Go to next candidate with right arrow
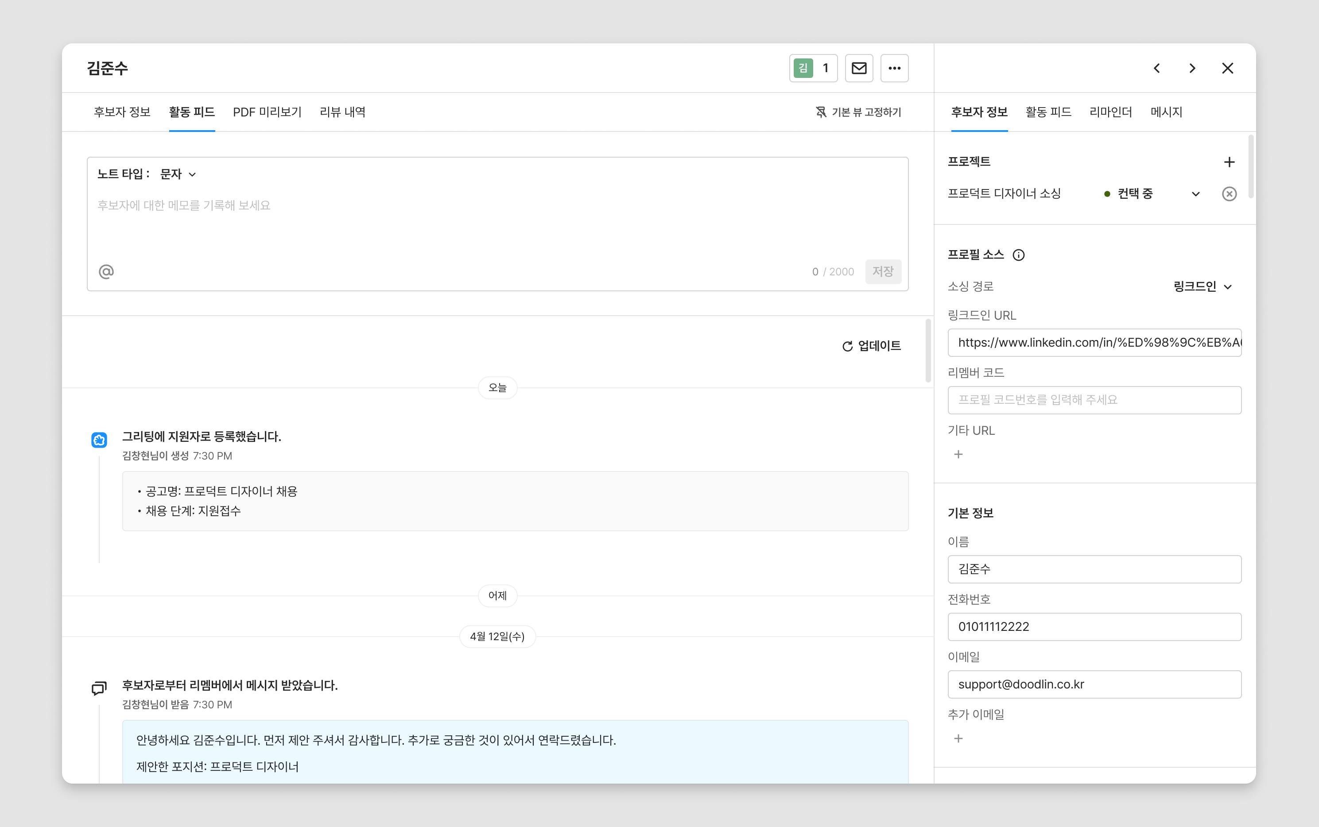The height and width of the screenshot is (827, 1319). tap(1192, 68)
